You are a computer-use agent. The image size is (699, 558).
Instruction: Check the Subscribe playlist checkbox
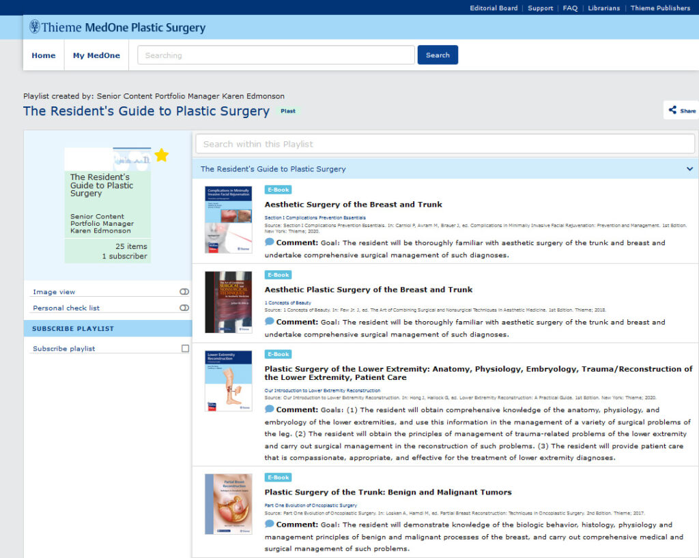[183, 347]
